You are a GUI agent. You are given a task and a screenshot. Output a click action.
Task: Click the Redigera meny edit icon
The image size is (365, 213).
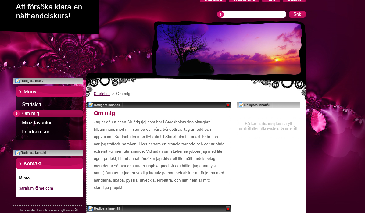pyautogui.click(x=18, y=81)
